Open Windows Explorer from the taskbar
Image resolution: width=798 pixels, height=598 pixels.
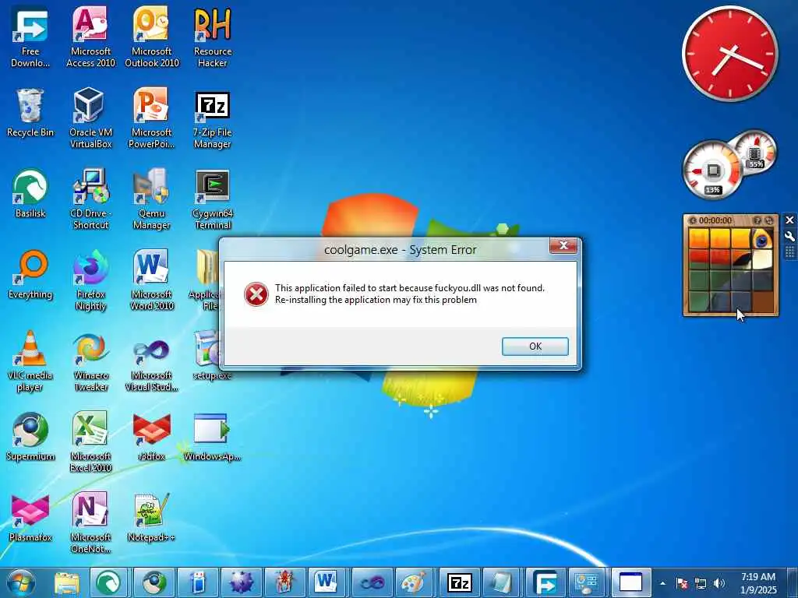coord(67,582)
